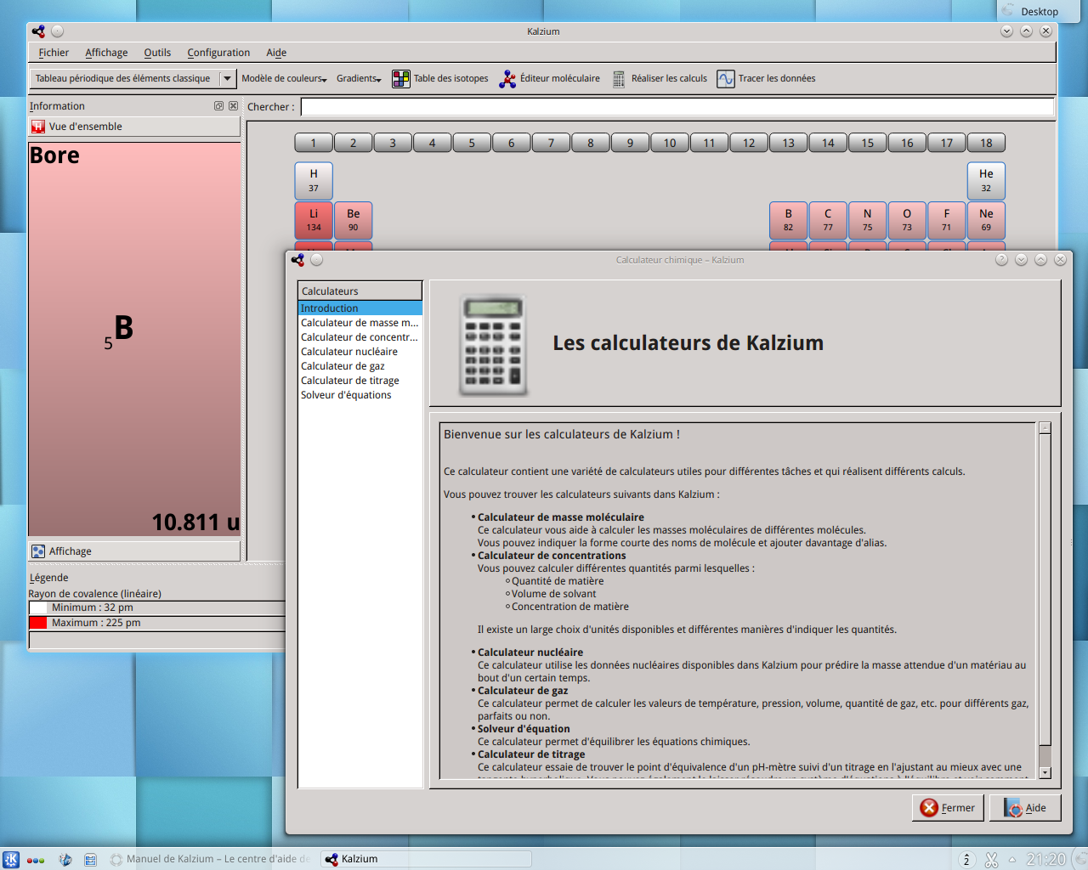1088x870 pixels.
Task: Select Calculateur de concentrations entry
Action: coord(360,337)
